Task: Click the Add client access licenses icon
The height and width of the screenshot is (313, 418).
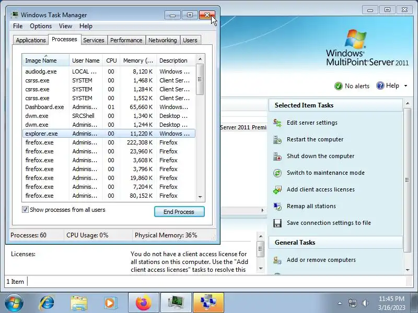Action: (277, 190)
